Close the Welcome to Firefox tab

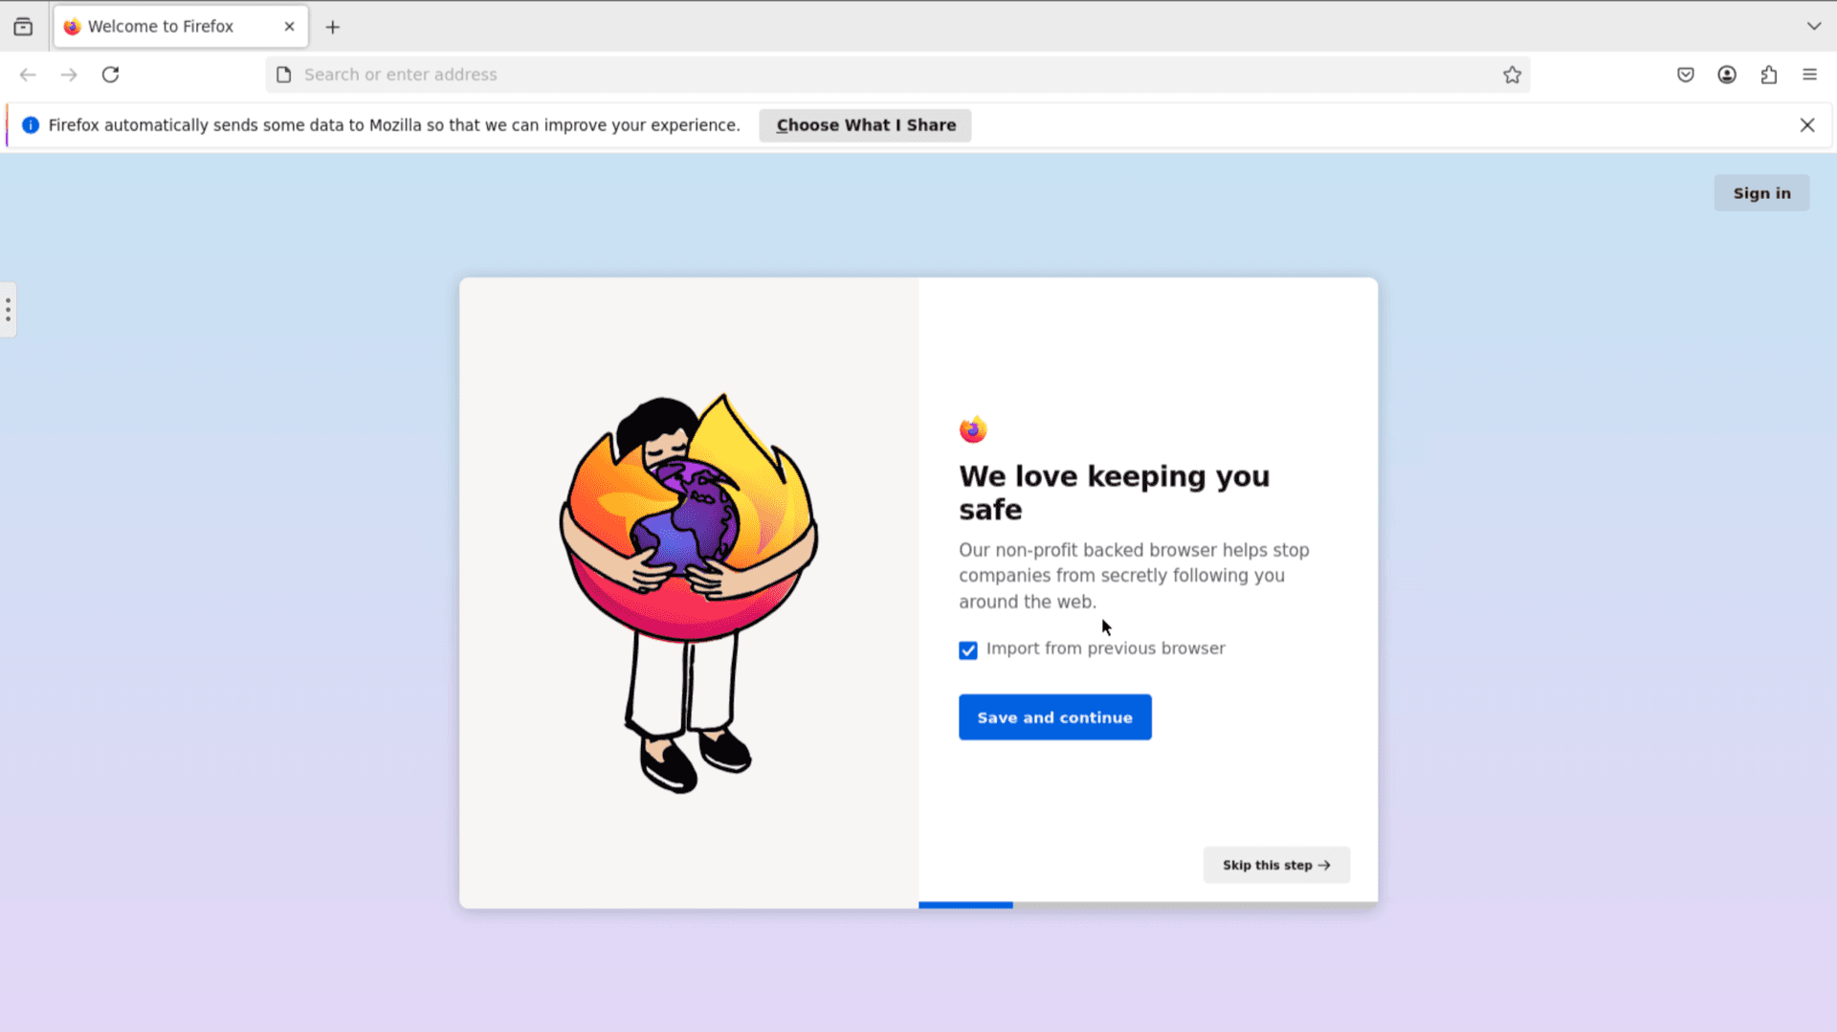[289, 27]
